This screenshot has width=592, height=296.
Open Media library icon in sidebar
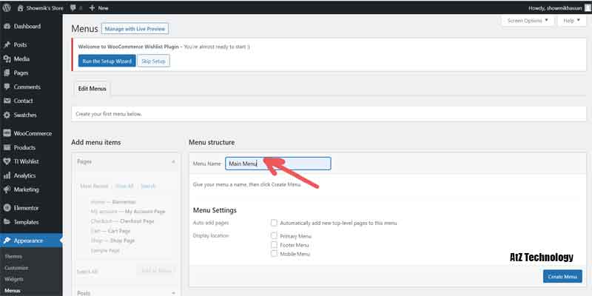pyautogui.click(x=7, y=58)
